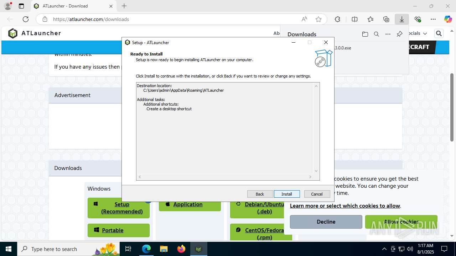Click ATLauncher setup taskbar icon
This screenshot has height=256, width=456.
tap(199, 249)
